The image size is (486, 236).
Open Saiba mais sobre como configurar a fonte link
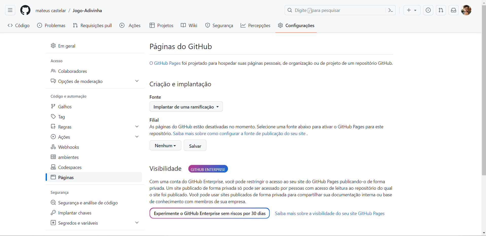(x=239, y=134)
